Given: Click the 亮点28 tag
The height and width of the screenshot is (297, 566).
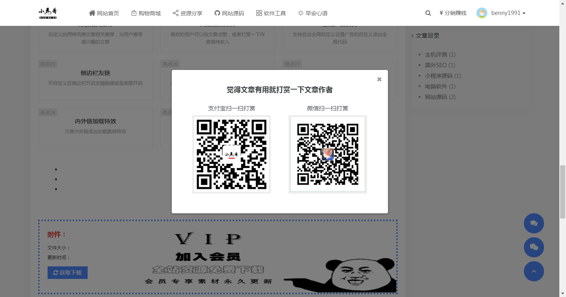Looking at the screenshot, I should tap(48, 112).
